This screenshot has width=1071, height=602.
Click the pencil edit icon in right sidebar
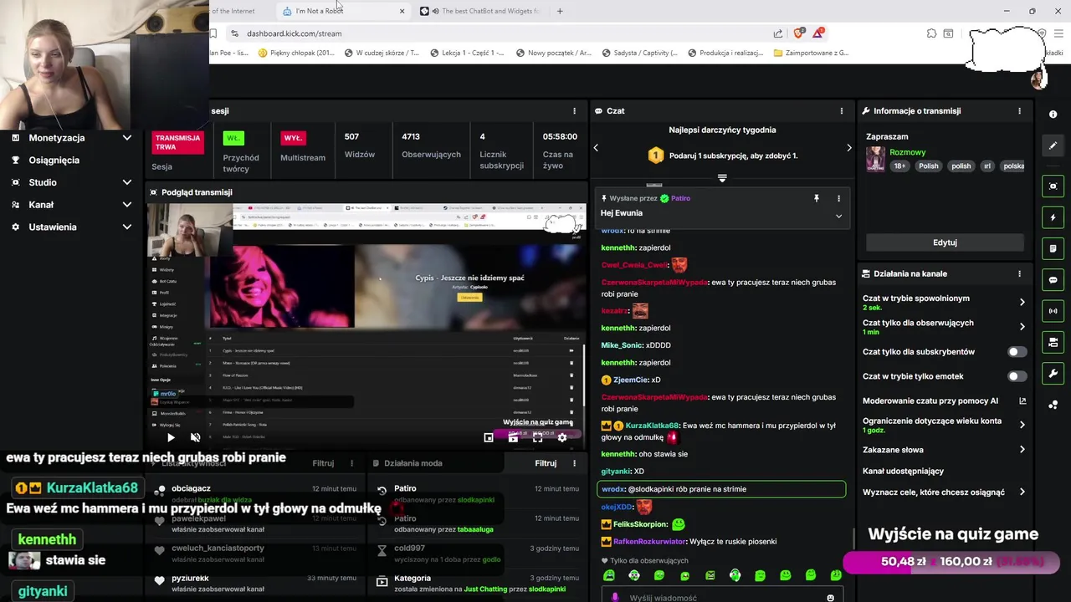pos(1053,145)
